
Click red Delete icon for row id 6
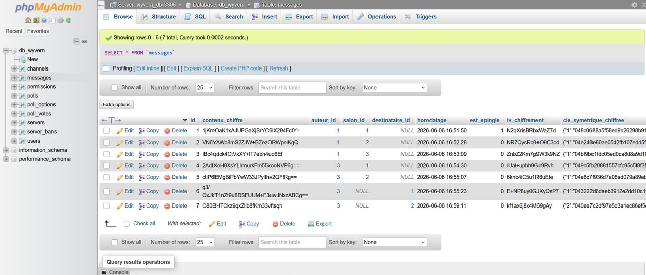tap(167, 191)
